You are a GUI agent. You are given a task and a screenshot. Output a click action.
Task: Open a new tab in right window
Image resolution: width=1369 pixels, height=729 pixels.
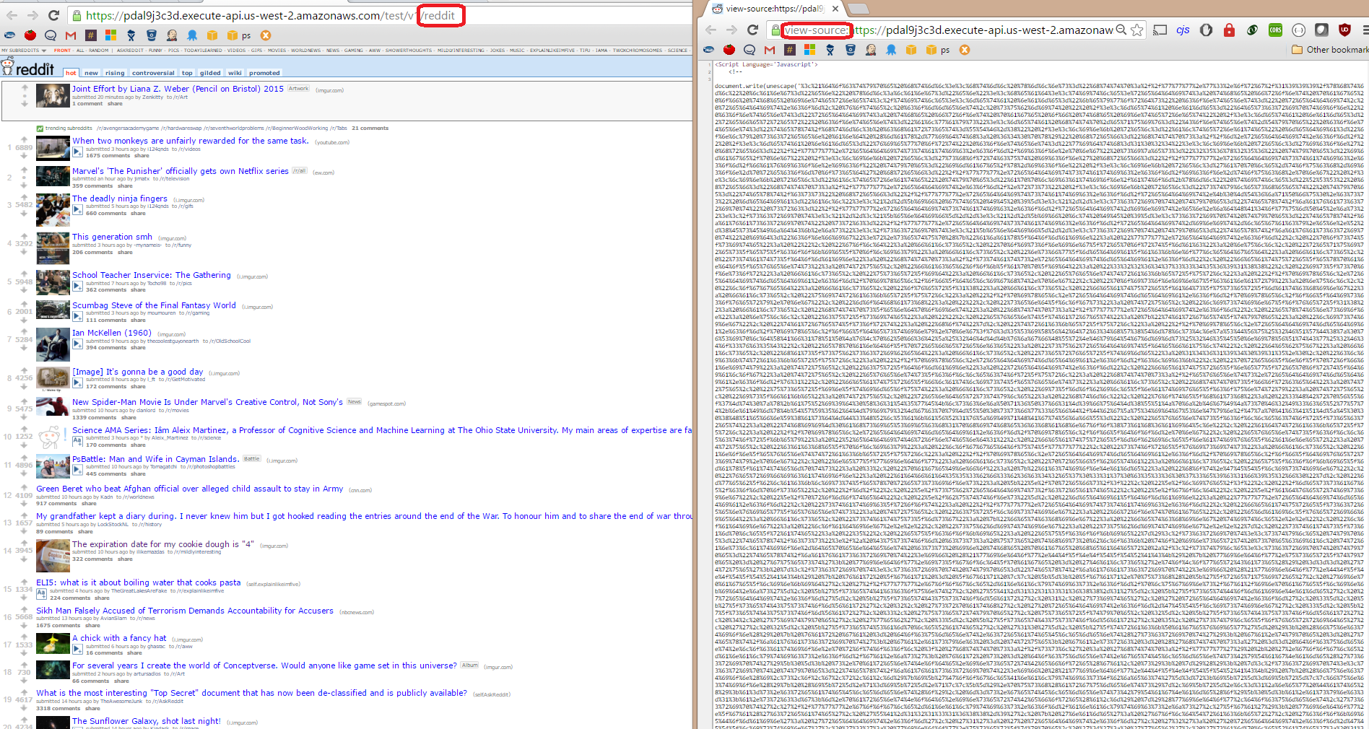pyautogui.click(x=858, y=9)
